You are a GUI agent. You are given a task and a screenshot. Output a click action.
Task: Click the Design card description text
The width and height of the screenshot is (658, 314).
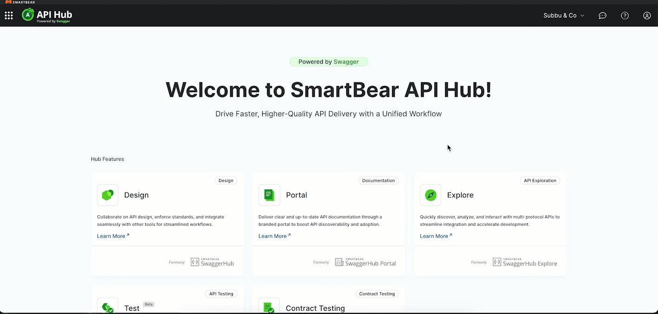point(161,220)
